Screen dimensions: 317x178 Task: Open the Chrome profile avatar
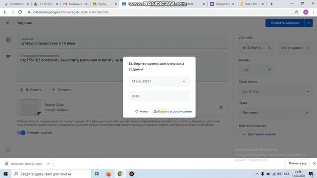pos(306,12)
